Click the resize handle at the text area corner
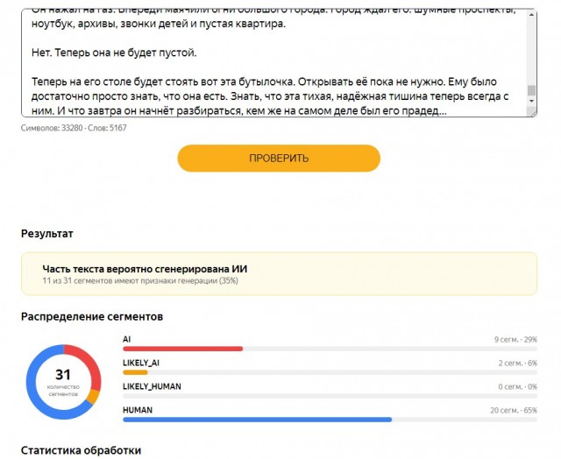This screenshot has width=561, height=459. point(532,113)
